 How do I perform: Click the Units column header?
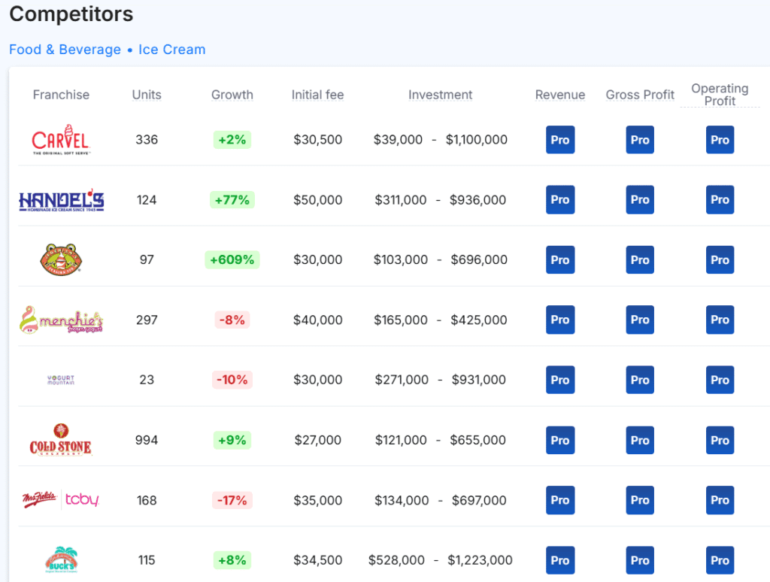click(x=147, y=94)
